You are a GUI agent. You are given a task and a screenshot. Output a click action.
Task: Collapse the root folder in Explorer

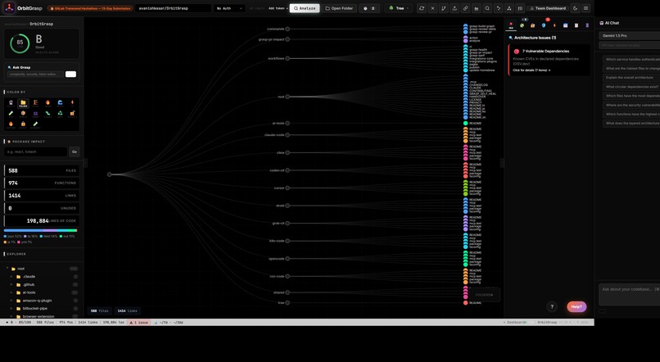click(x=7, y=269)
